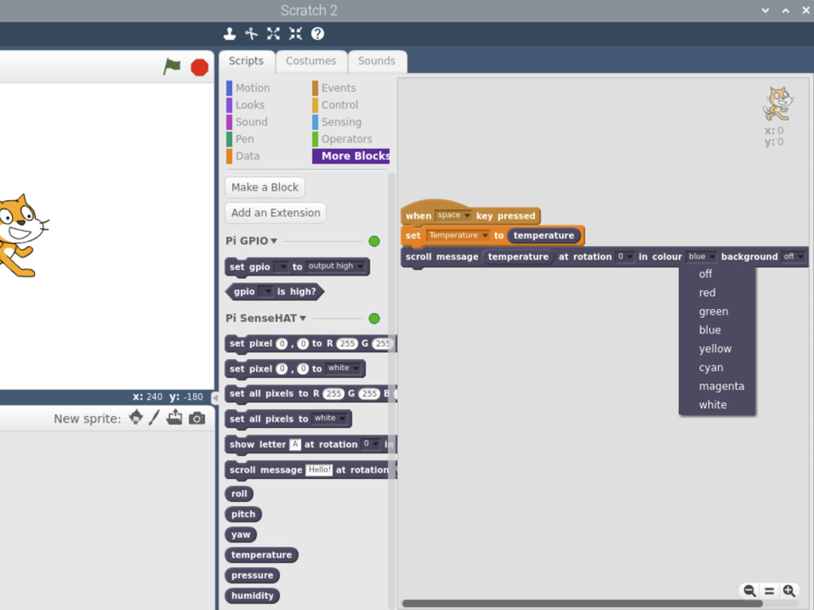The image size is (814, 610).
Task: Open the Sounds tab
Action: [377, 61]
